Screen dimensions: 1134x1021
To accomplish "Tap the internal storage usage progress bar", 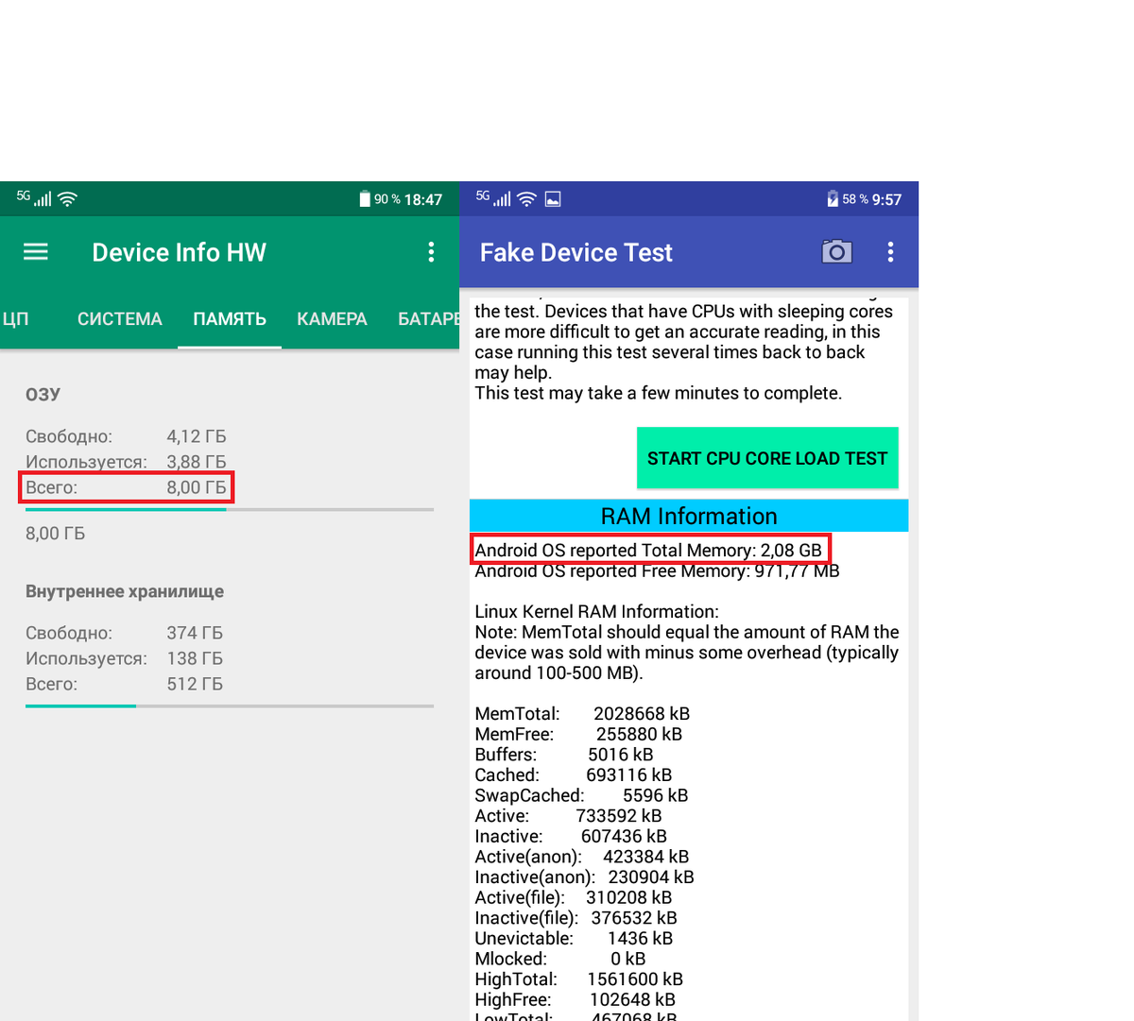I will (x=230, y=706).
